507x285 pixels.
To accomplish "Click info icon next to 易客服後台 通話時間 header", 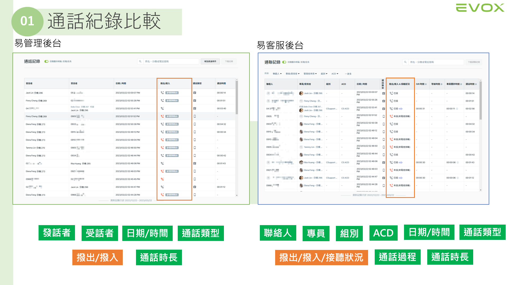I will pyautogui.click(x=476, y=84).
